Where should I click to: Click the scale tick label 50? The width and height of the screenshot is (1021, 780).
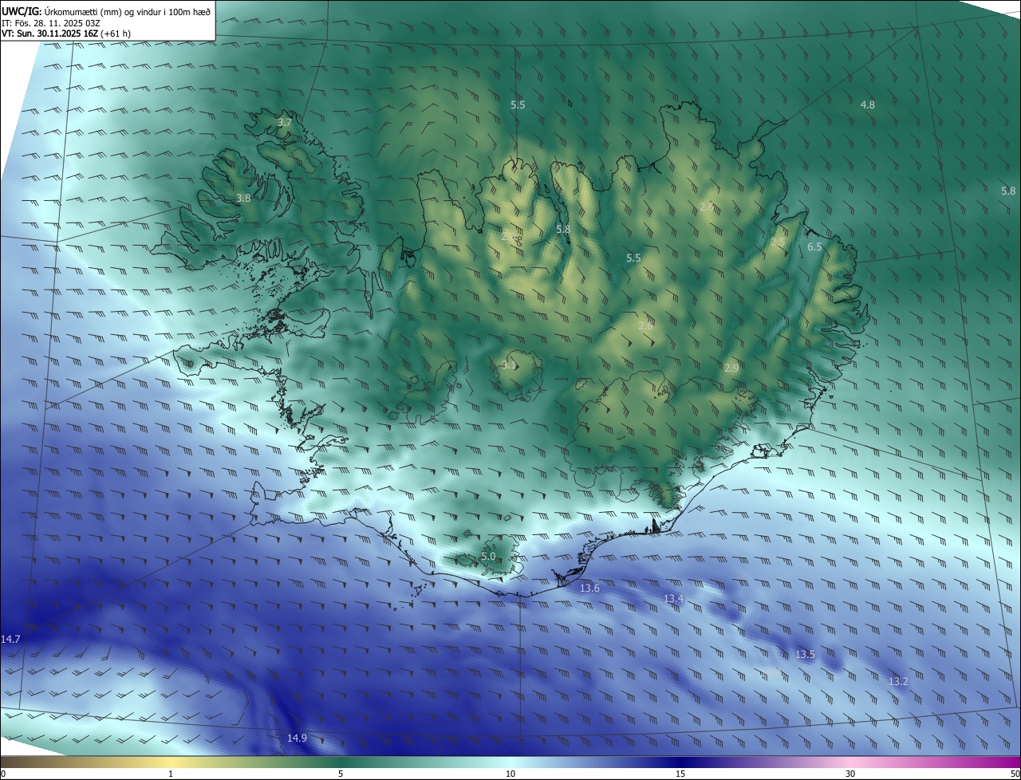point(1015,774)
